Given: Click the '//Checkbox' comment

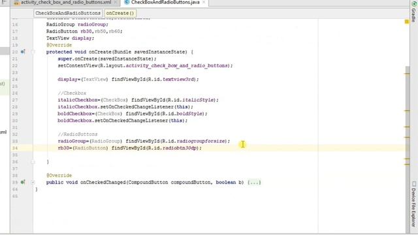Looking at the screenshot, I should (x=72, y=93).
